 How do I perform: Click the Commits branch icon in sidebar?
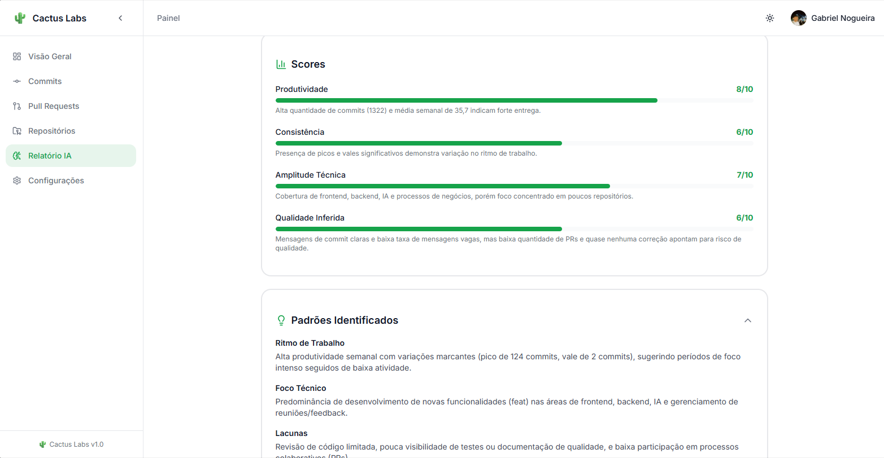(17, 81)
